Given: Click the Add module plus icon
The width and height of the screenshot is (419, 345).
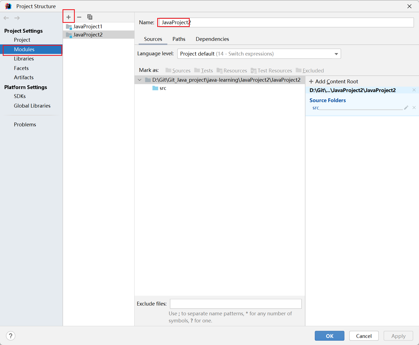Looking at the screenshot, I should pyautogui.click(x=69, y=17).
